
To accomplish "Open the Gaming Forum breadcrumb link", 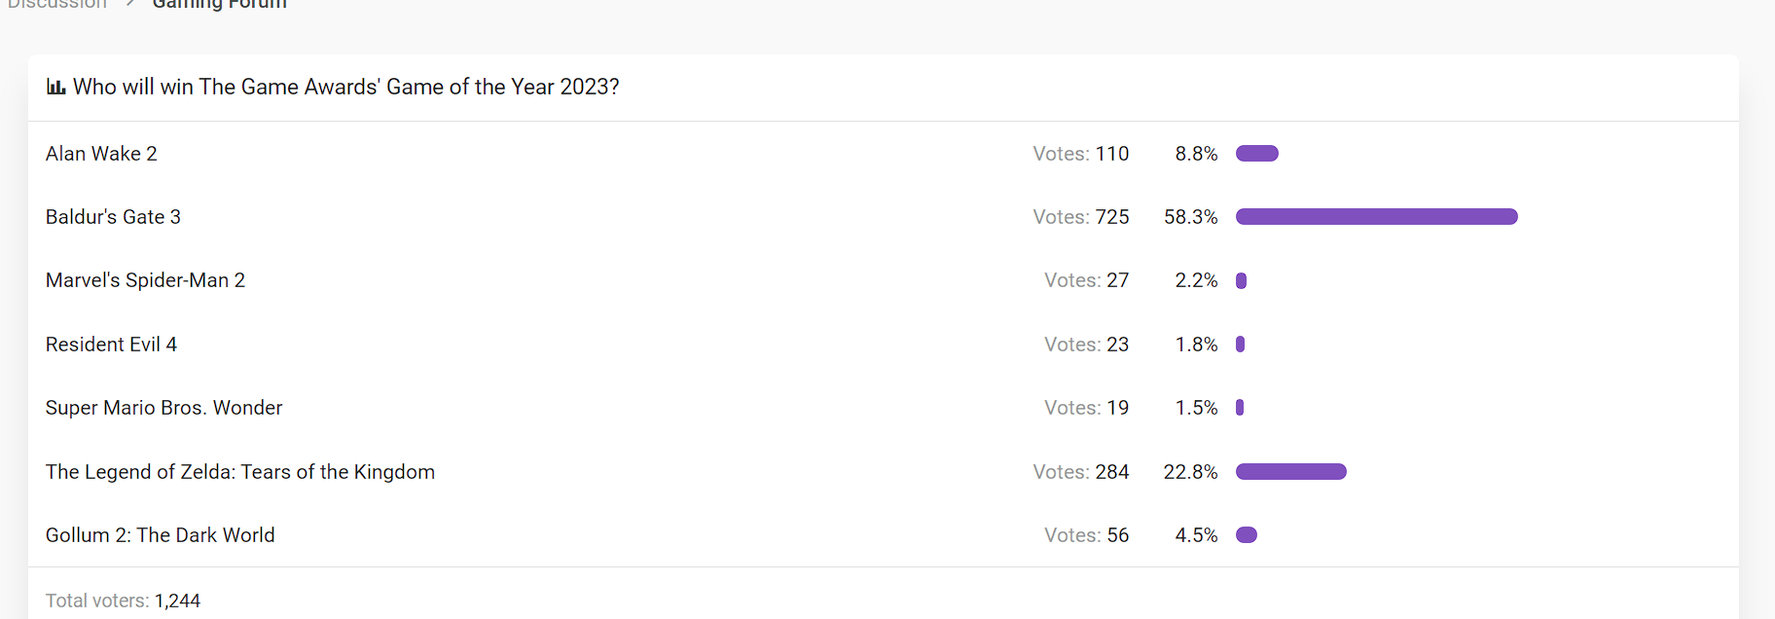I will (220, 5).
